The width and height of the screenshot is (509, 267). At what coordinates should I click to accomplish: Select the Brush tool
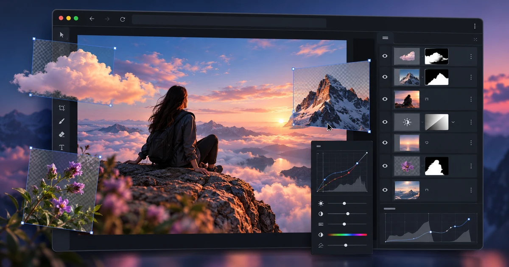(62, 121)
